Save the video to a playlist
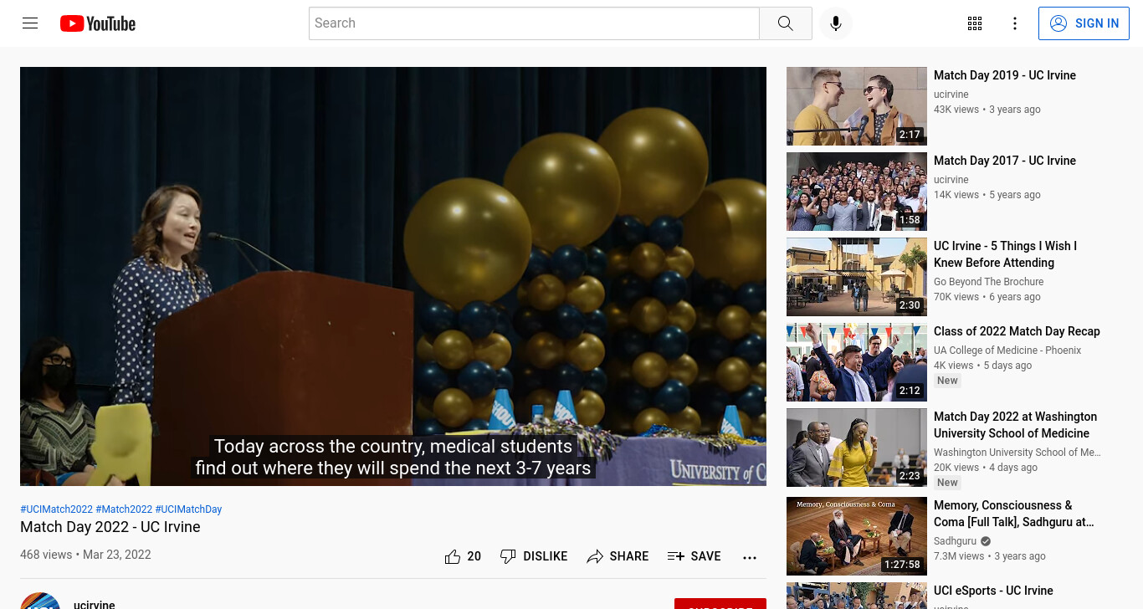 click(694, 556)
